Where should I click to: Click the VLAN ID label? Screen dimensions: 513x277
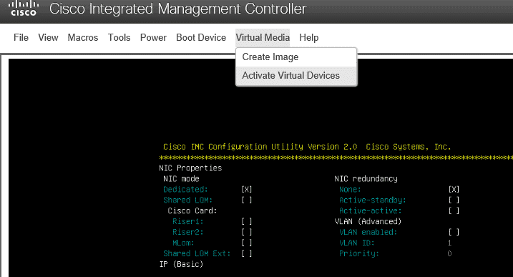356,243
